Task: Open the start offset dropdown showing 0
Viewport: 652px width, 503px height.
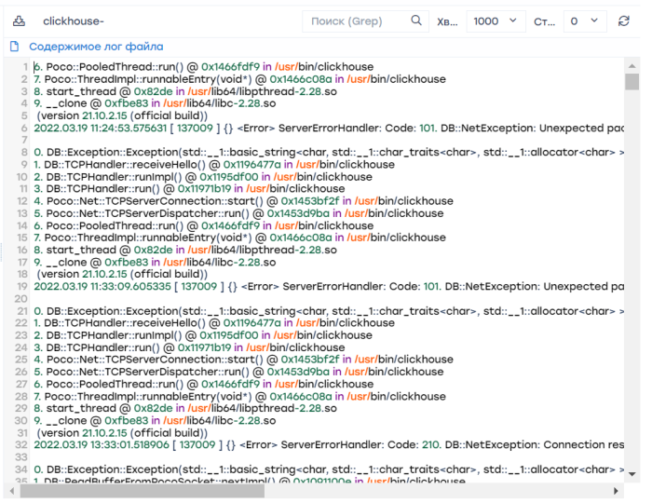Action: [584, 20]
